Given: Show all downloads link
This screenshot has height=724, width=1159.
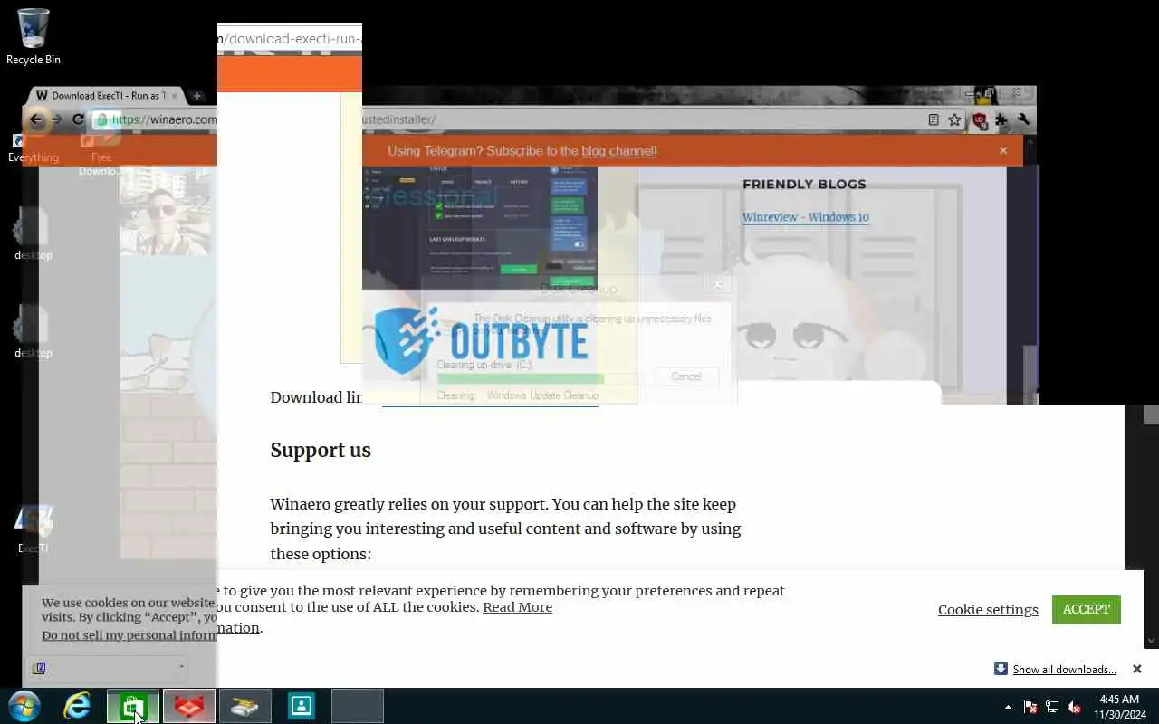Looking at the screenshot, I should (1064, 670).
